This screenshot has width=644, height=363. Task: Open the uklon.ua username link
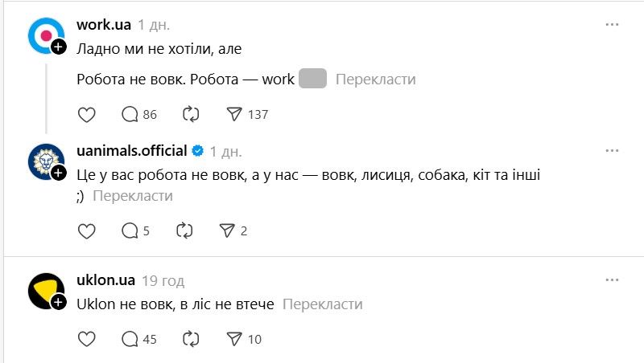[105, 281]
